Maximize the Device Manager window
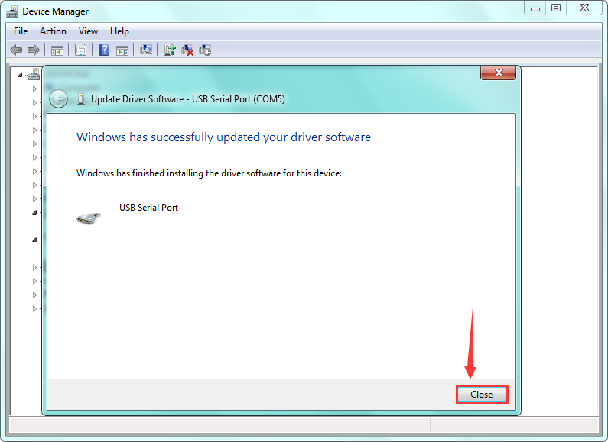Screen dimensions: 608x442 [556, 8]
